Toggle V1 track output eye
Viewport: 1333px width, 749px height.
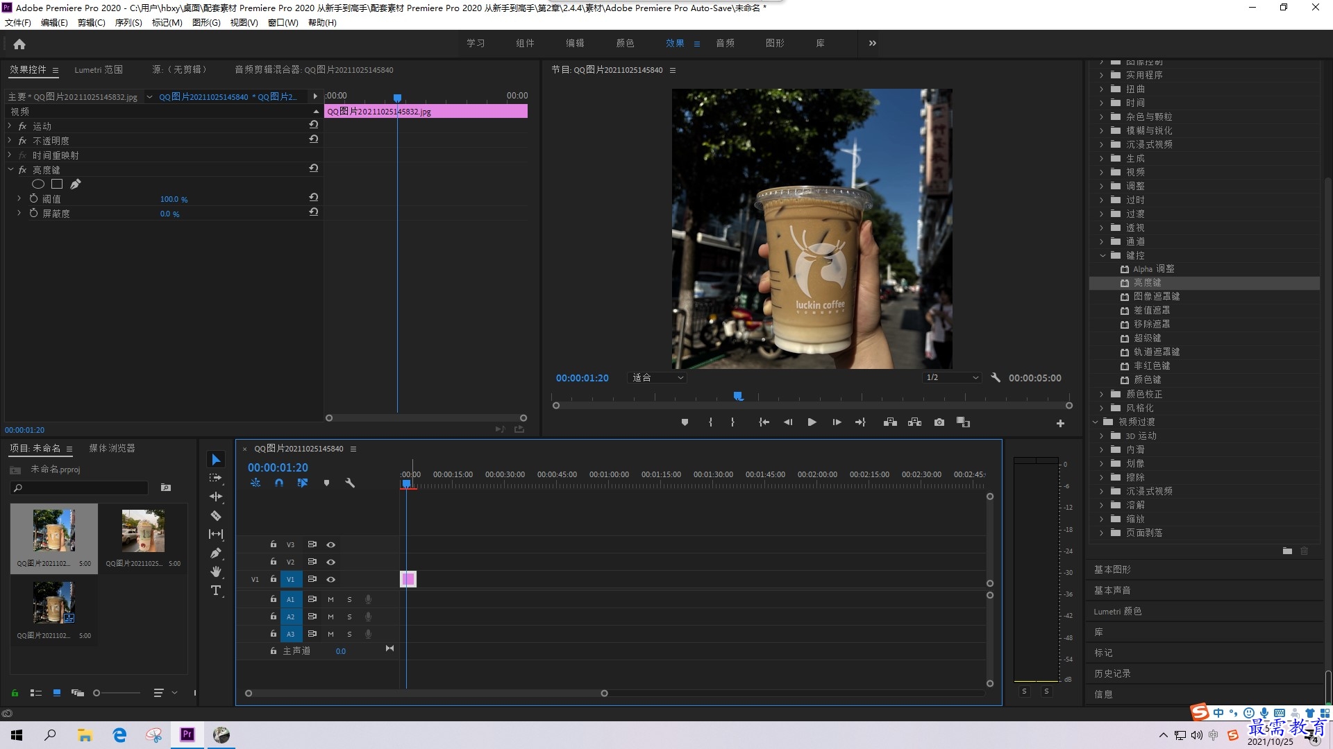click(331, 580)
